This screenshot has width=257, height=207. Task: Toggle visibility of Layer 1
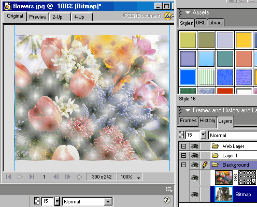coord(194,156)
